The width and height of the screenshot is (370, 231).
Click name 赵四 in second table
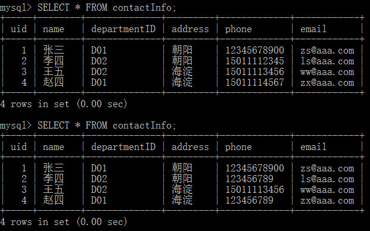[x=54, y=200]
